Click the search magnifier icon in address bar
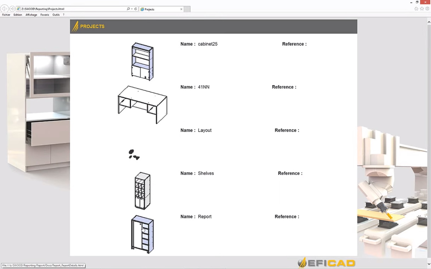431x269 pixels. (x=128, y=9)
